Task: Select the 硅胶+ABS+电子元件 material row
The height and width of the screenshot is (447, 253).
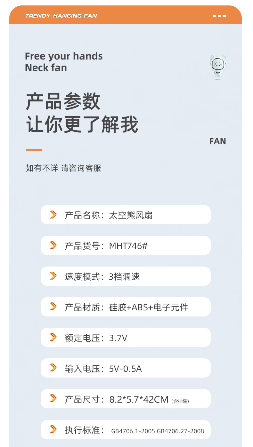Action: click(x=126, y=307)
